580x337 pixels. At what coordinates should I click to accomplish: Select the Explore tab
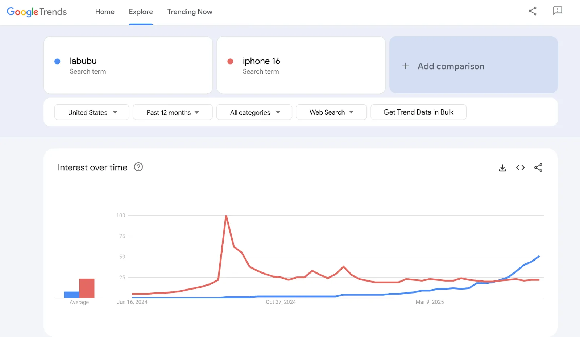pos(141,12)
